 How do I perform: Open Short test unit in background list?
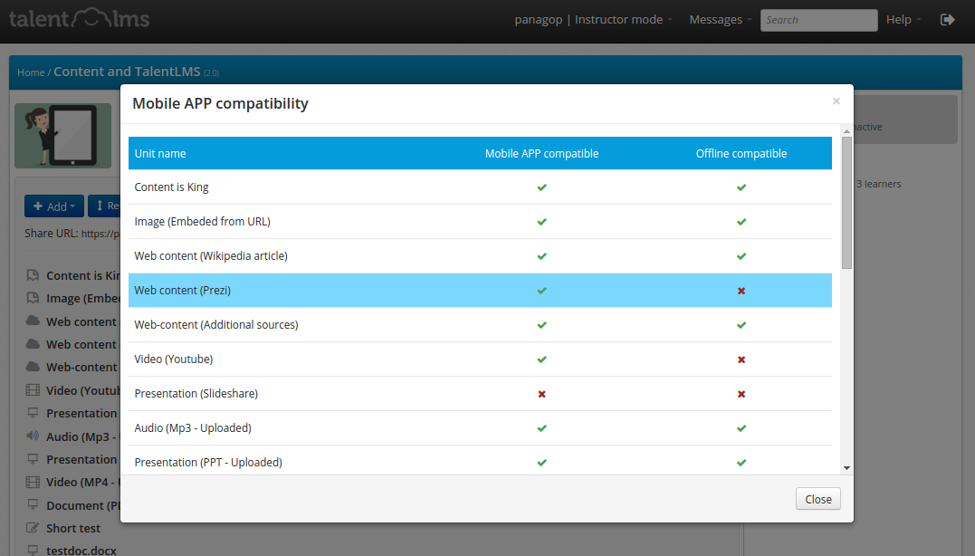click(72, 528)
